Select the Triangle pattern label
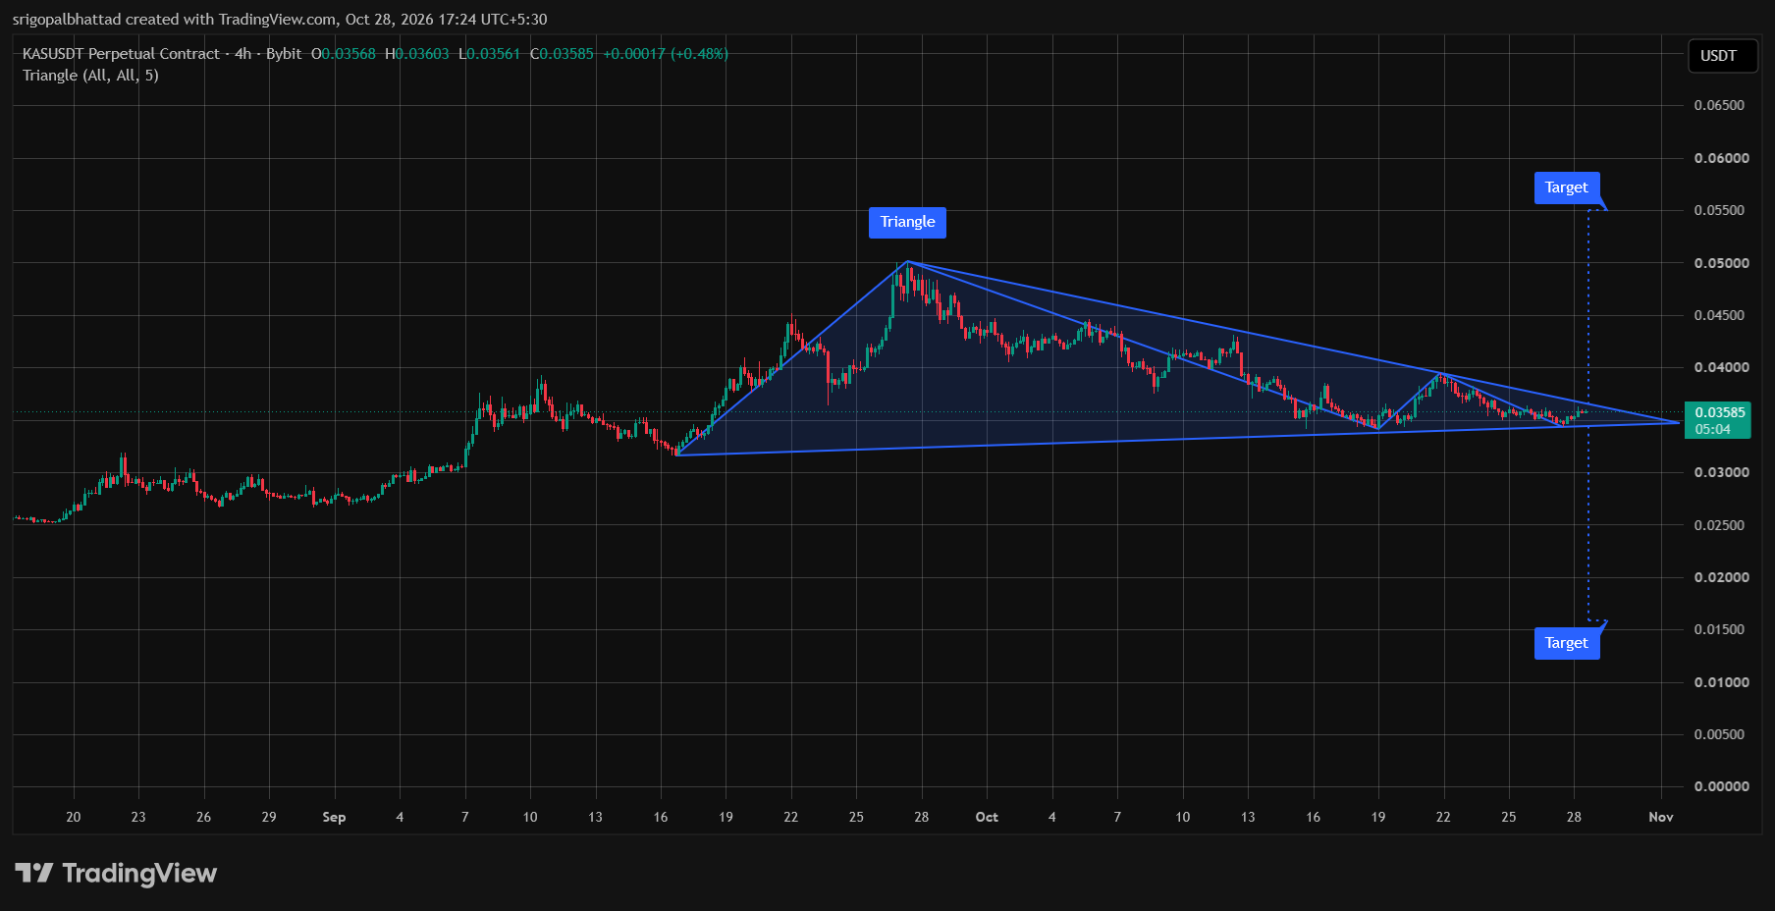The image size is (1775, 911). tap(907, 222)
